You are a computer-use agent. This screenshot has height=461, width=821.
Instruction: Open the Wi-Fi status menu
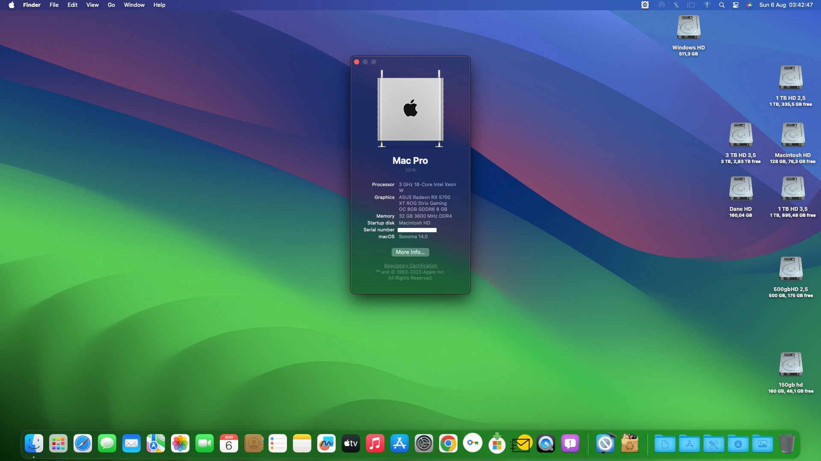coord(707,5)
